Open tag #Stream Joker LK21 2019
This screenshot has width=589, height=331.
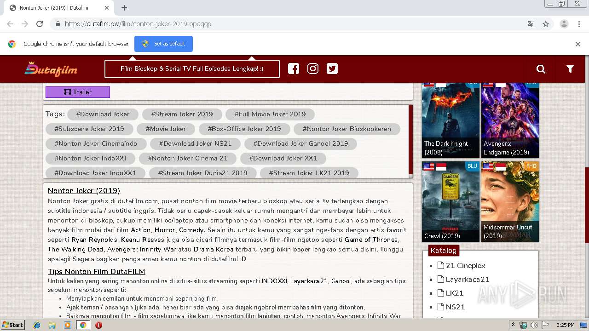(309, 173)
